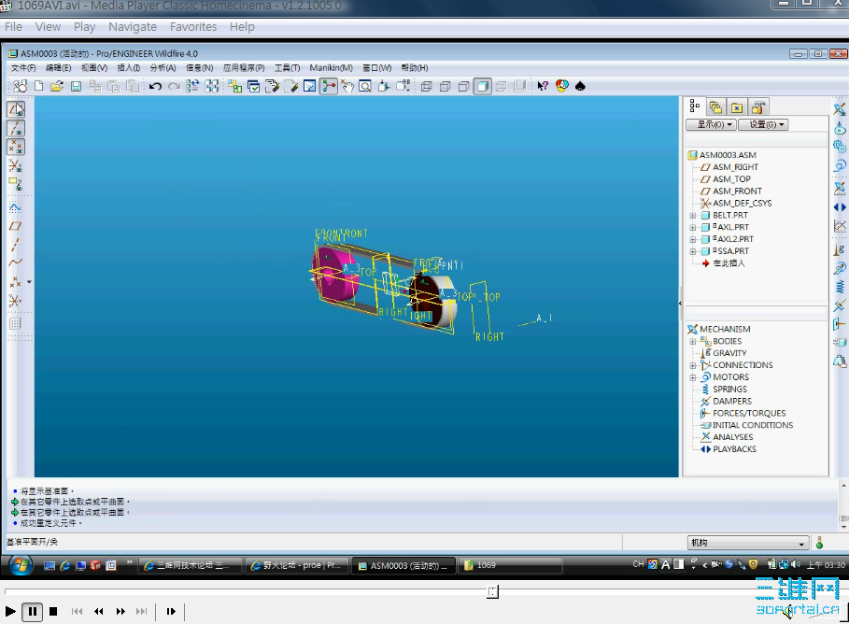The height and width of the screenshot is (624, 849).
Task: Stop the video playback
Action: point(53,611)
